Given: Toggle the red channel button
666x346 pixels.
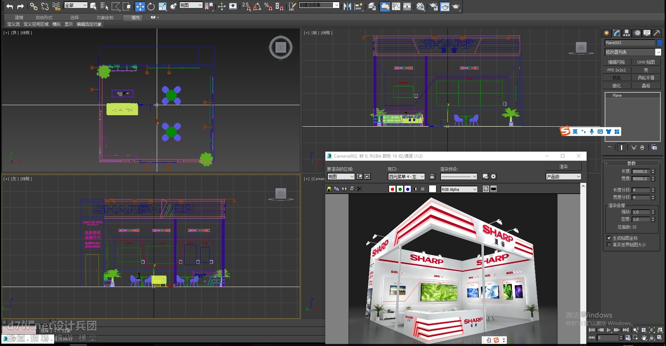Looking at the screenshot, I should click(x=392, y=189).
